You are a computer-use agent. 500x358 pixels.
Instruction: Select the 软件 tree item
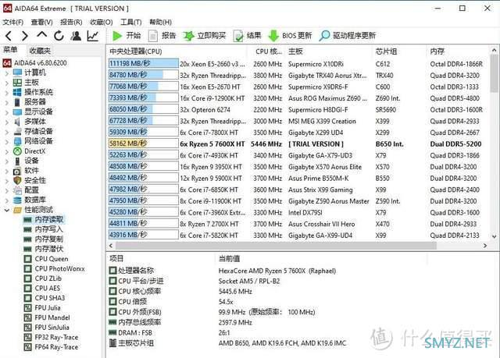point(27,171)
